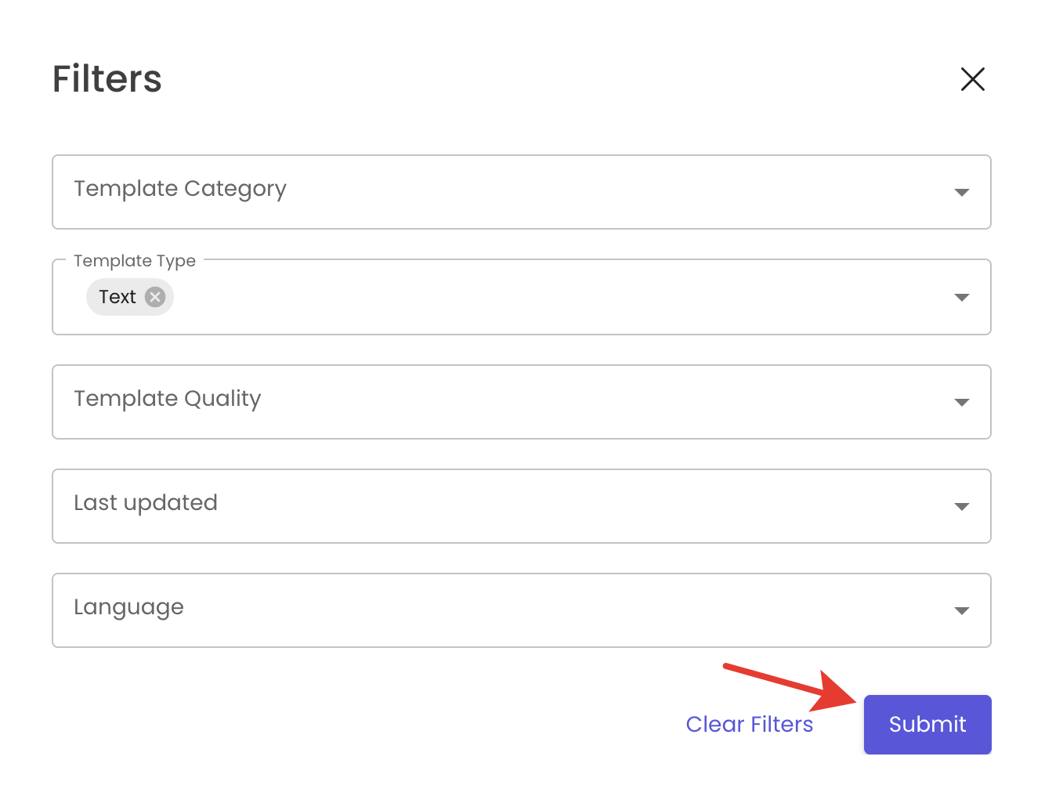Click the Template Quality placeholder text
This screenshot has height=807, width=1045.
[168, 399]
